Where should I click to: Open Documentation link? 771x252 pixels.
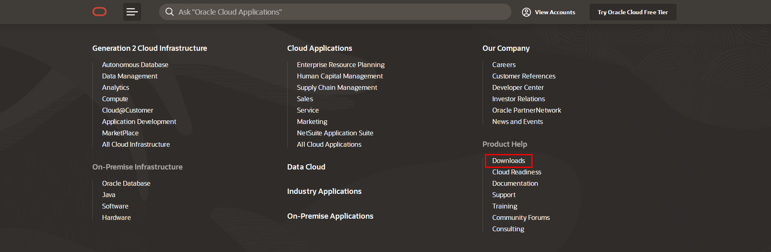515,183
